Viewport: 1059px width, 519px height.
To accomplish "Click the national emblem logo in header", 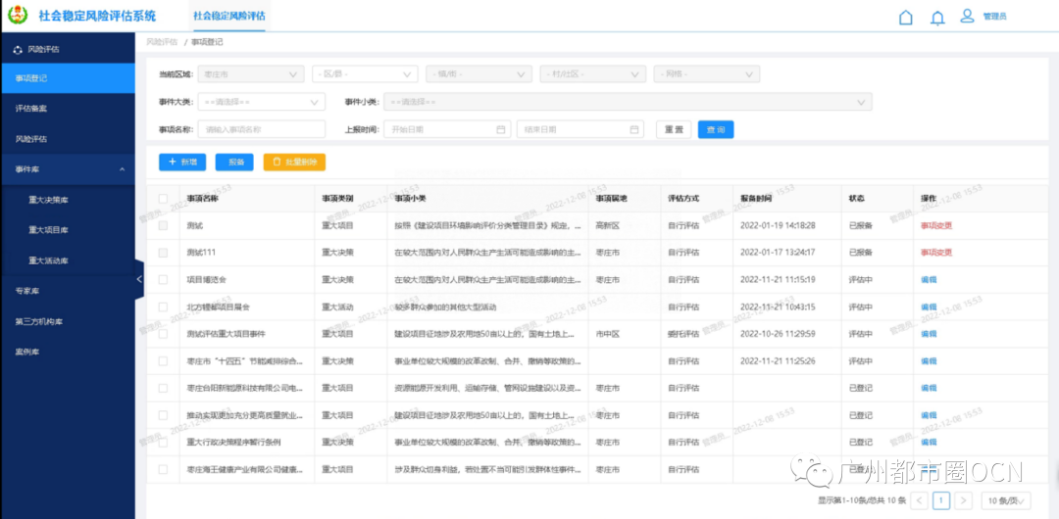I will pyautogui.click(x=17, y=16).
